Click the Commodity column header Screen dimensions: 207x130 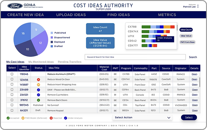[141, 68]
